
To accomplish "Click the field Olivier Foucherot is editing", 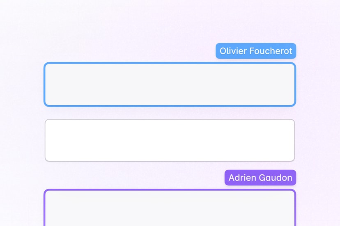I will tap(170, 84).
